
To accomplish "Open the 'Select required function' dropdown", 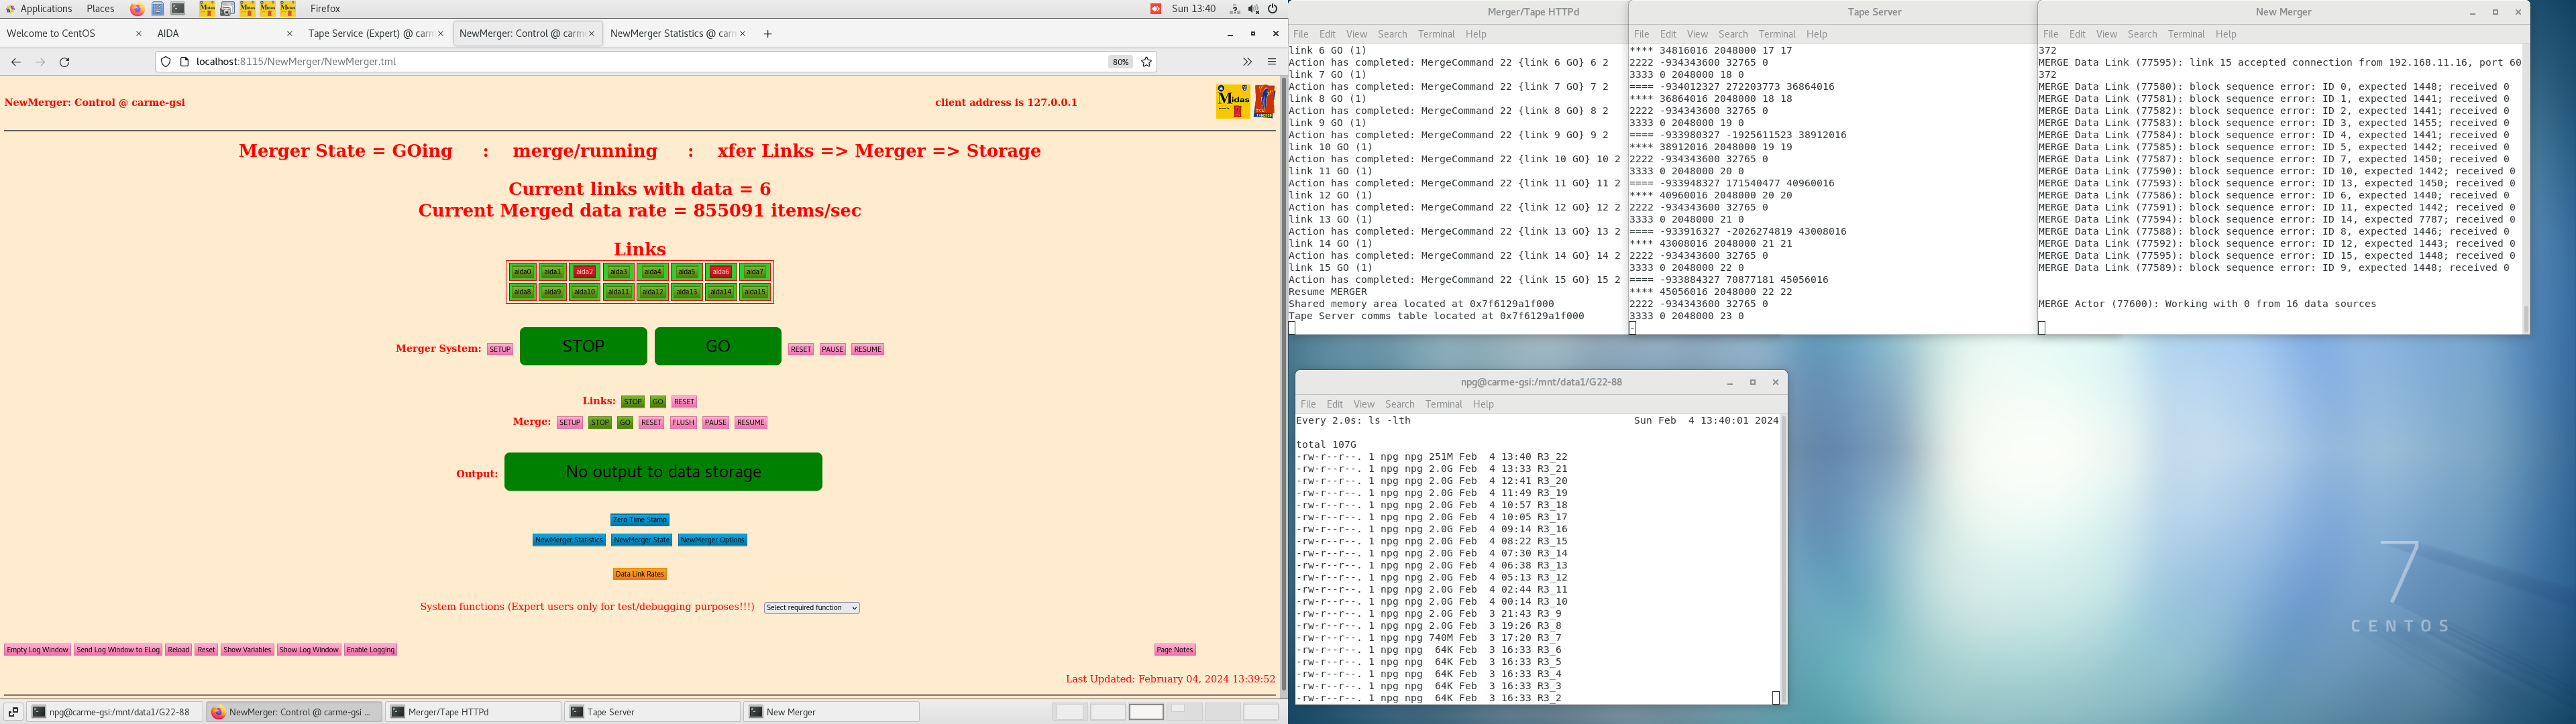I will tap(811, 608).
